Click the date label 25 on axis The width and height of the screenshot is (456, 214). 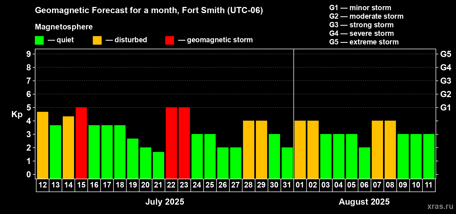pos(210,185)
